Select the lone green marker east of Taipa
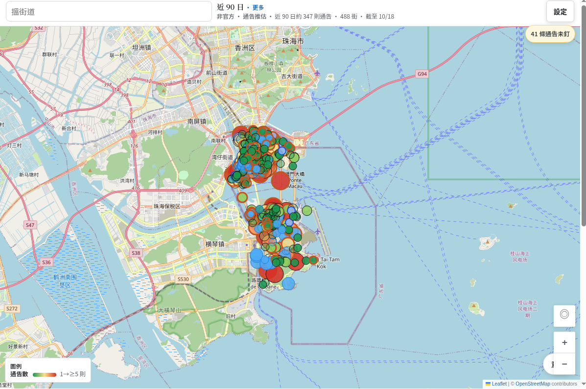Image resolution: width=586 pixels, height=389 pixels. pyautogui.click(x=307, y=211)
